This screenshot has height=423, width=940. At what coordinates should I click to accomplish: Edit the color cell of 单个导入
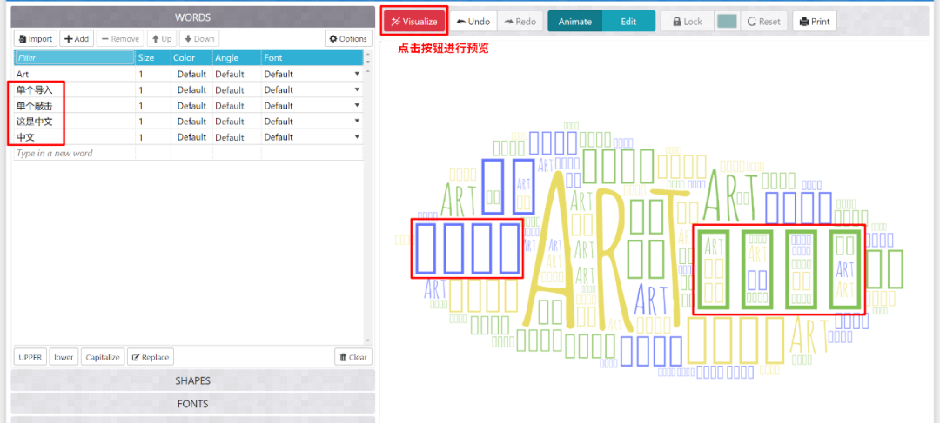(191, 89)
